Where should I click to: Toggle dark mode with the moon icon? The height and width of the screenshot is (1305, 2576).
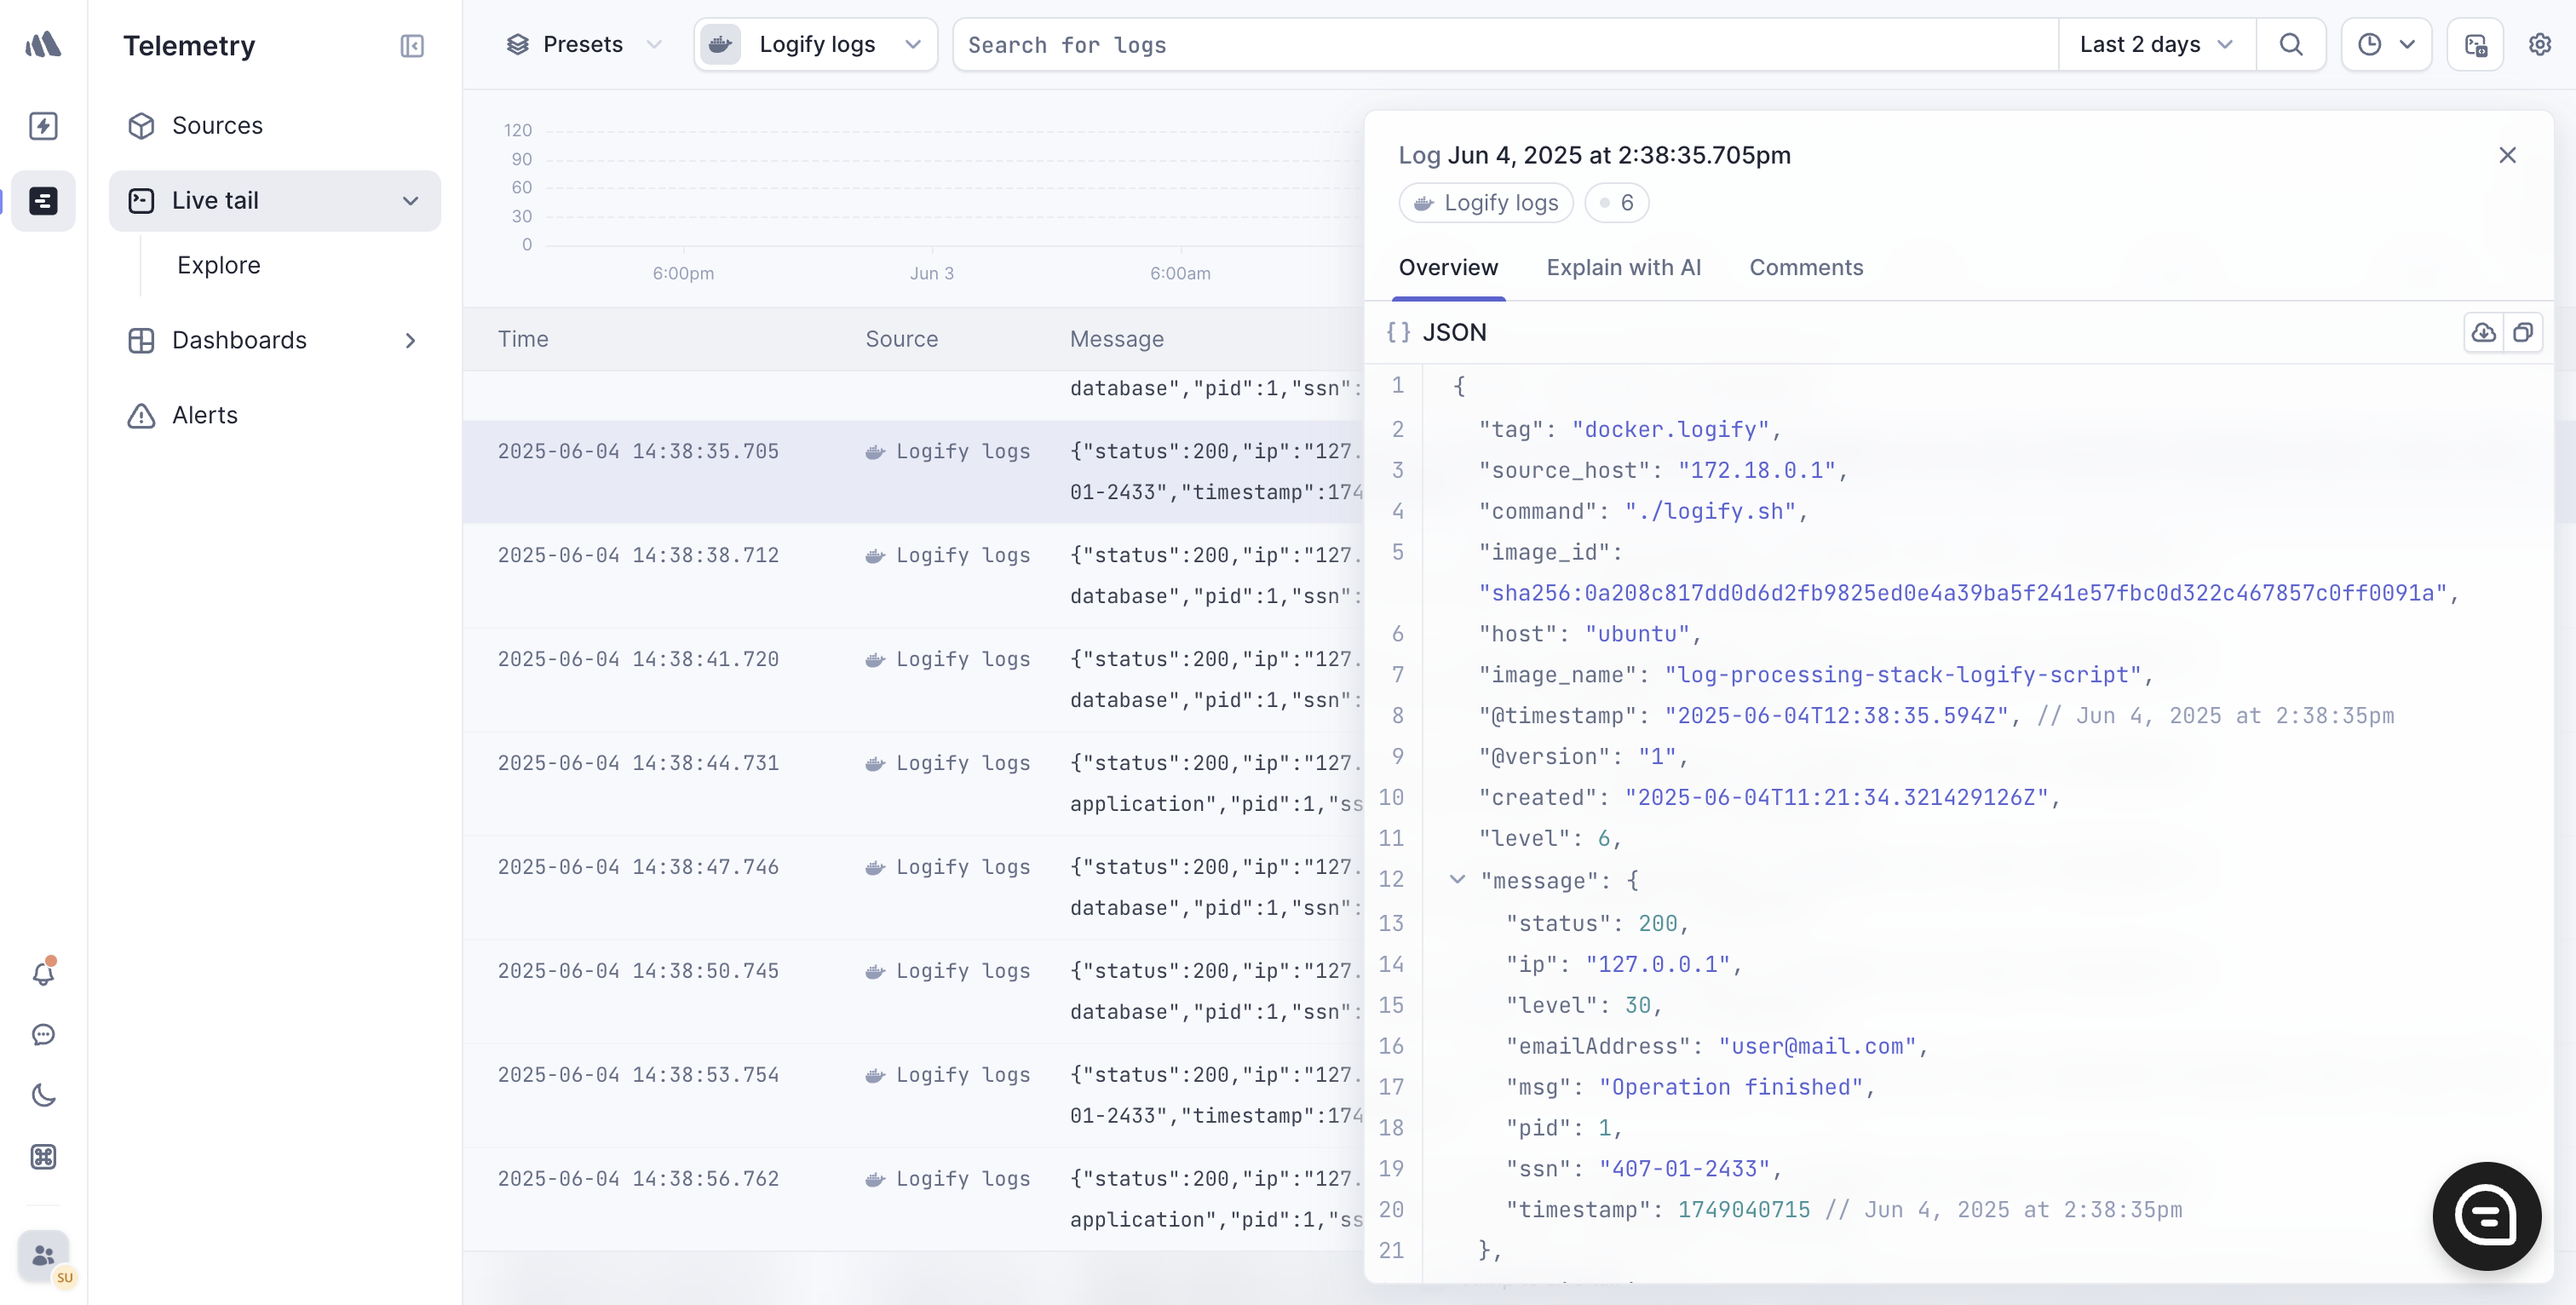(44, 1095)
